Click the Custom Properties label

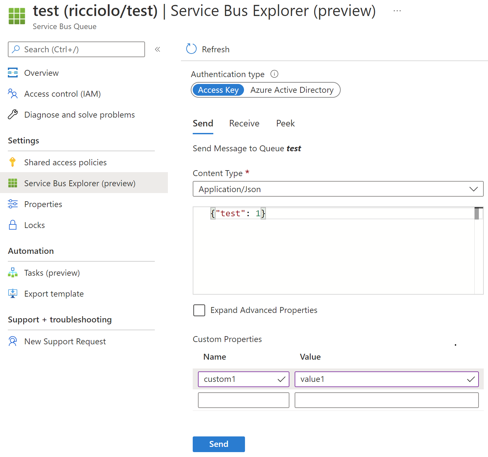(227, 339)
